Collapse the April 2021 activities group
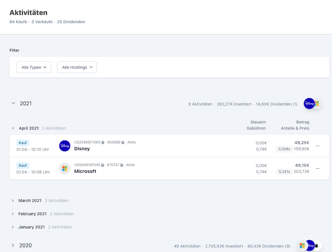 tap(13, 128)
